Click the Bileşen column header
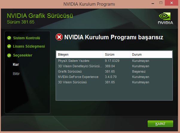180x133 pixels. (x=80, y=54)
